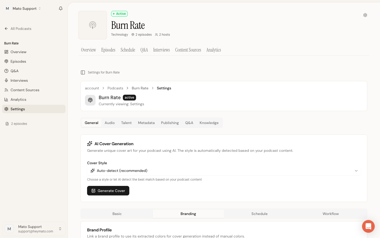This screenshot has width=380, height=238.
Task: Switch to the Overview top tab
Action: [x=88, y=50]
